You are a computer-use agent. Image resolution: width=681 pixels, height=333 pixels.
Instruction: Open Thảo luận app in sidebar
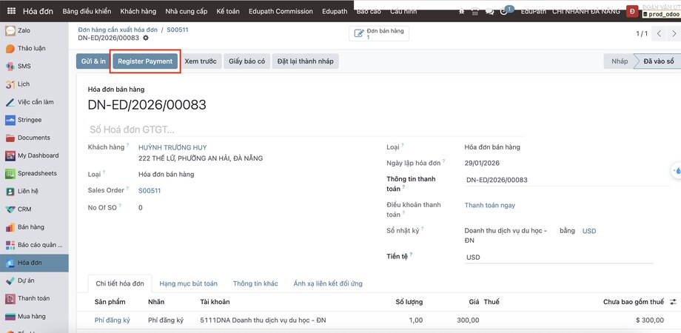pos(34,49)
